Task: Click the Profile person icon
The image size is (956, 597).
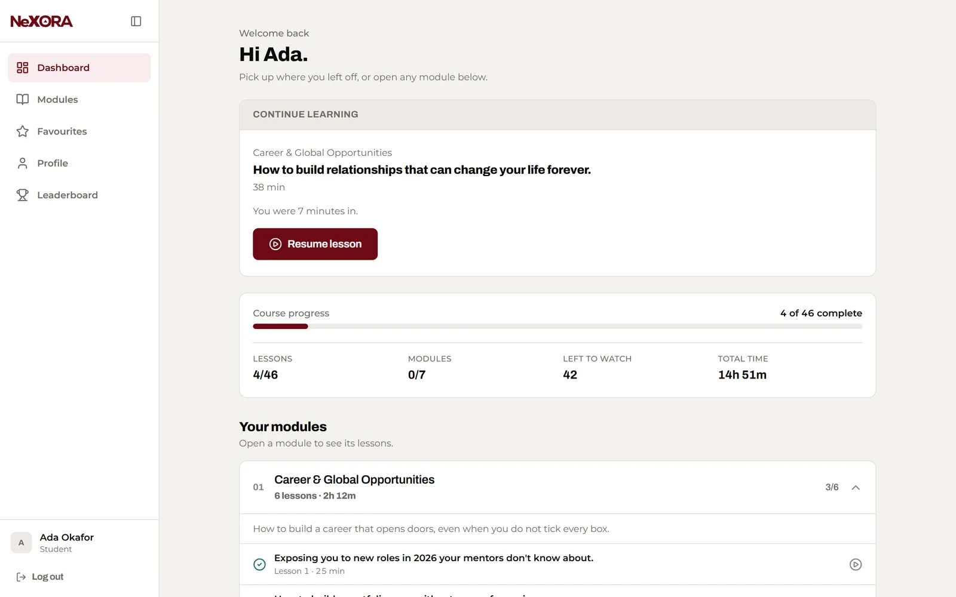Action: (x=23, y=163)
